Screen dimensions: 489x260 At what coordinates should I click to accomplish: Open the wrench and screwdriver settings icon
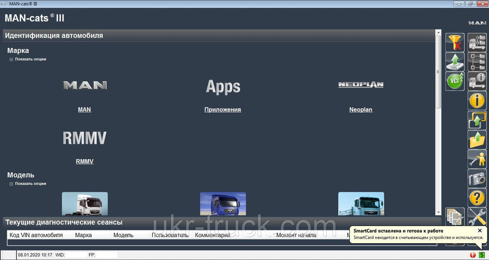(x=477, y=217)
